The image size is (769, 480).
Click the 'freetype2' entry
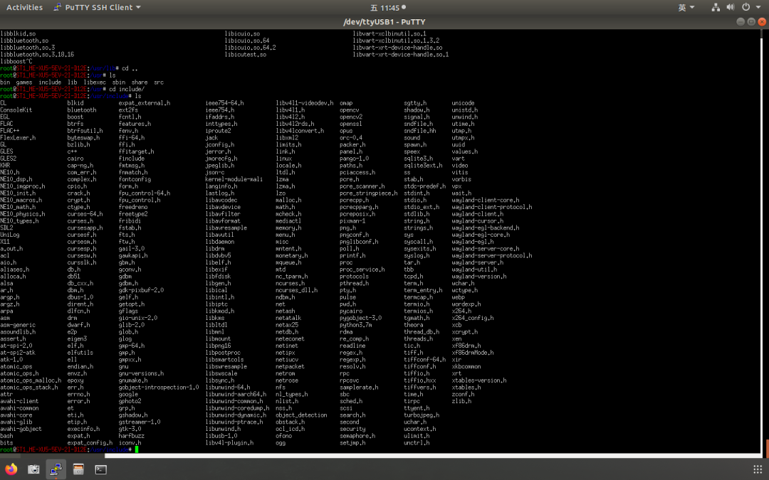(133, 214)
